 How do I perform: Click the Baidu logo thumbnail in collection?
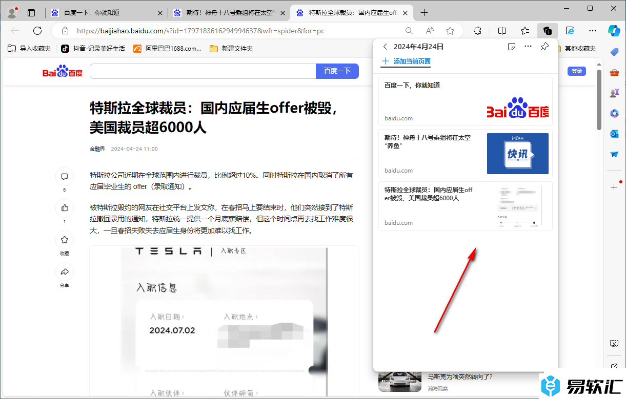(517, 108)
